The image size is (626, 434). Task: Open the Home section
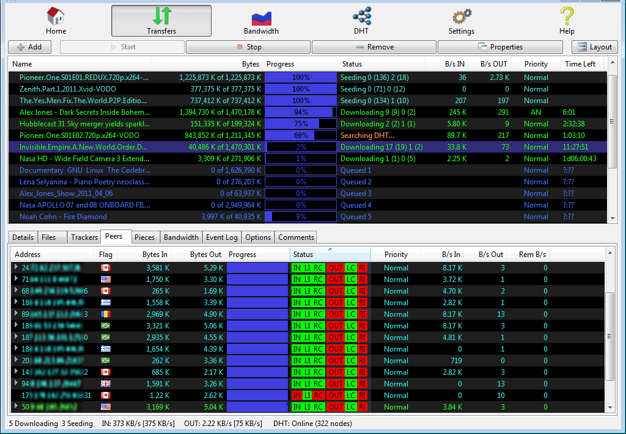pos(56,21)
